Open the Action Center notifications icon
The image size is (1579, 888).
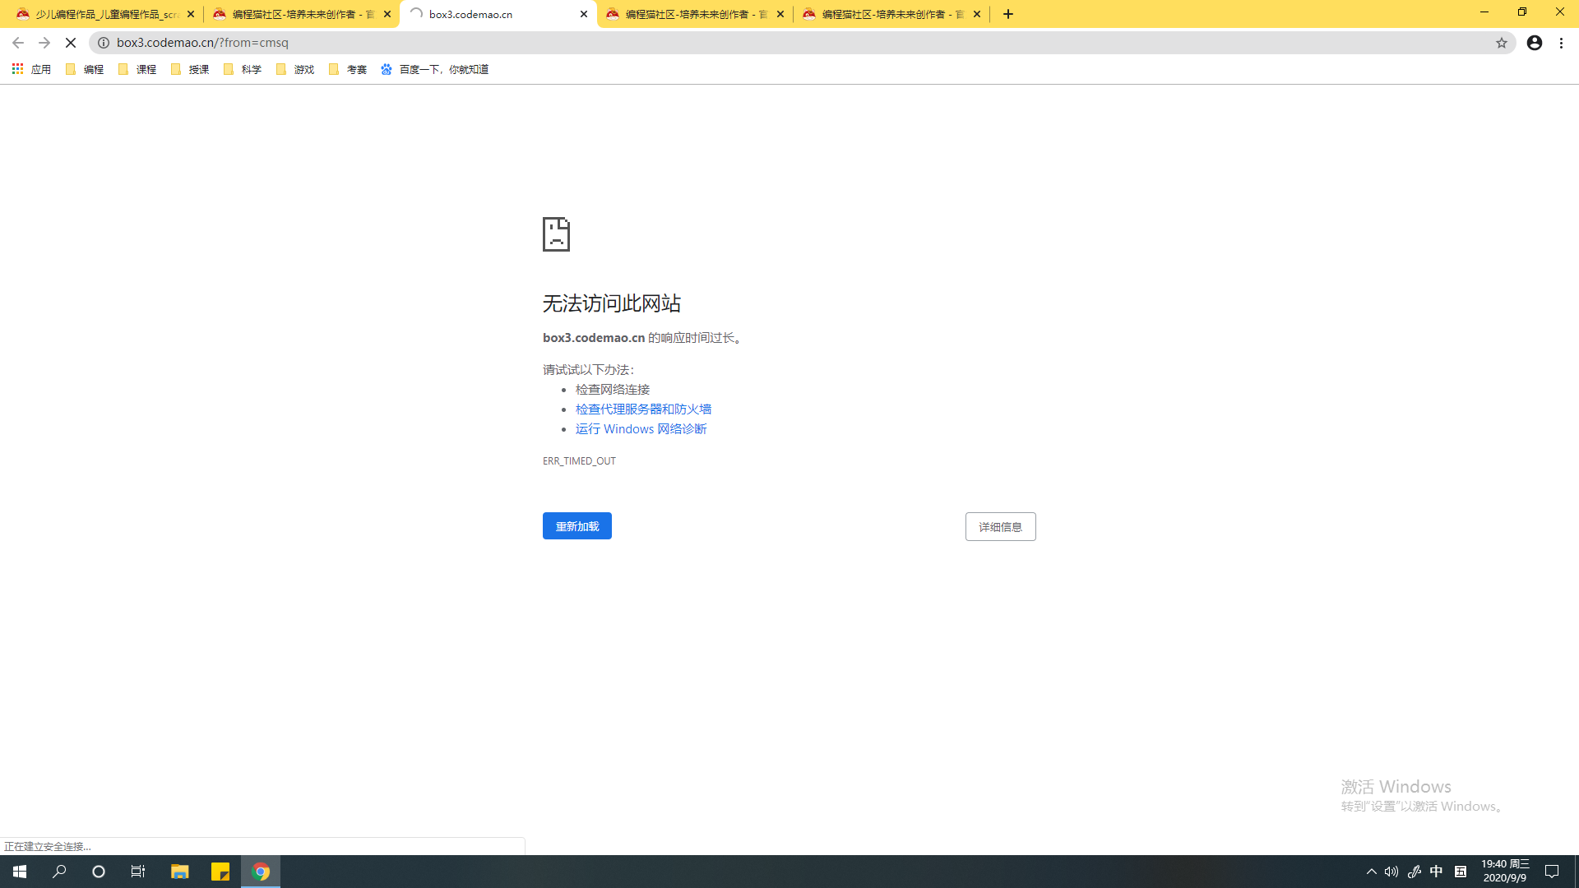1552,872
